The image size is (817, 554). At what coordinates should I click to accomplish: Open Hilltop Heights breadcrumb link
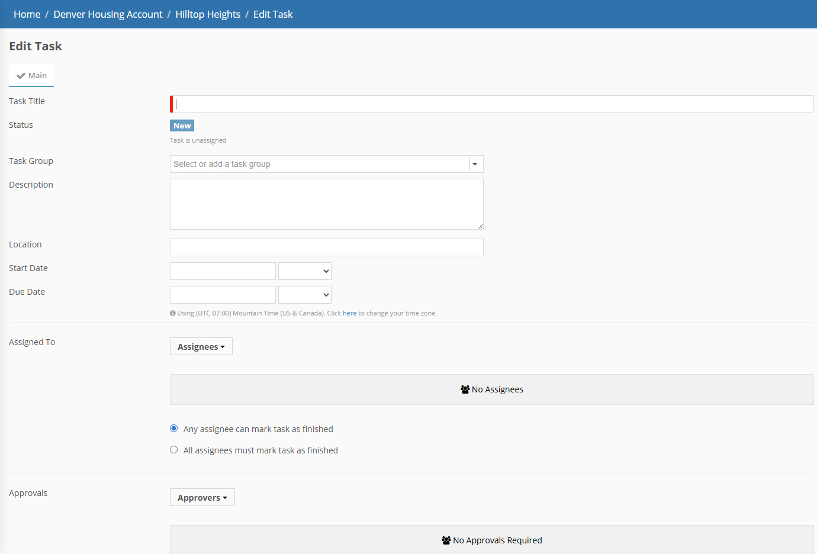pos(208,14)
